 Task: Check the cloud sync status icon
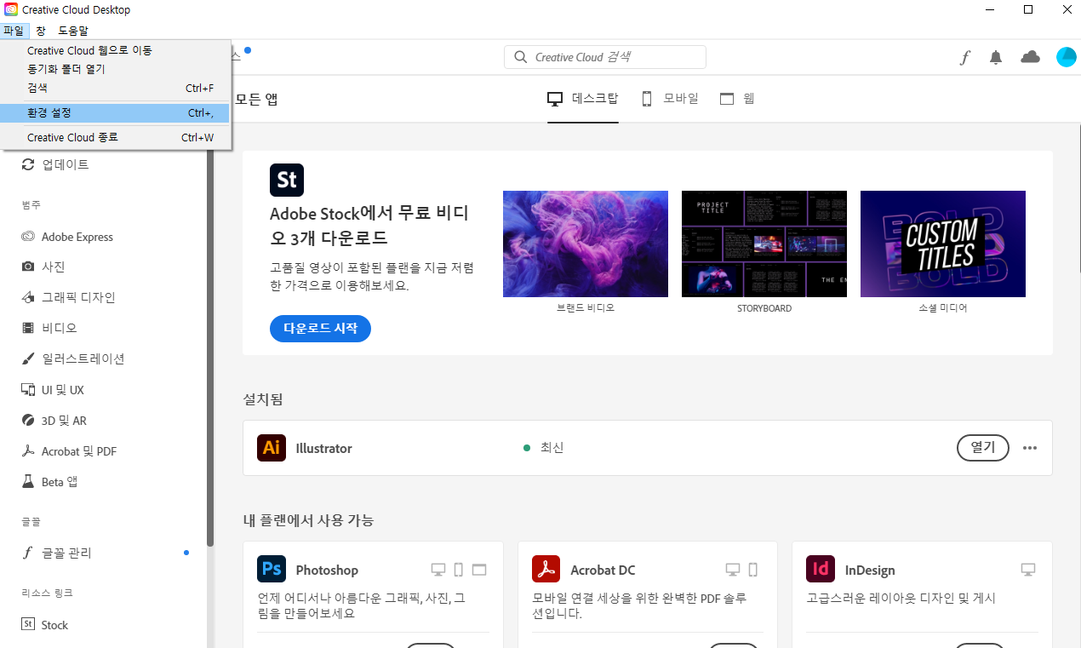click(x=1030, y=57)
